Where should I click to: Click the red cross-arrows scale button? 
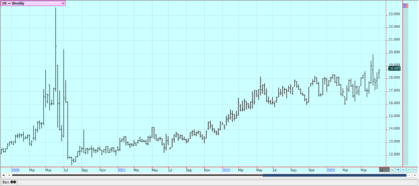point(414,170)
